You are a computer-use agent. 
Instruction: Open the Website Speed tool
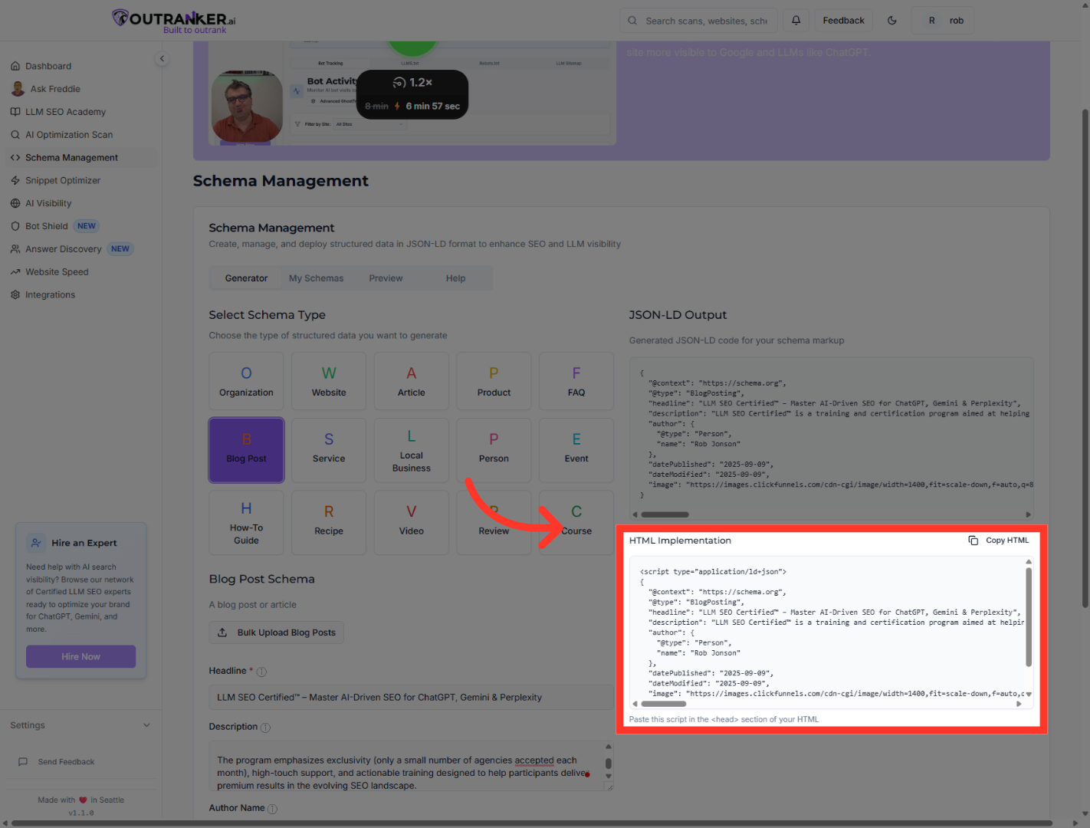tap(57, 271)
